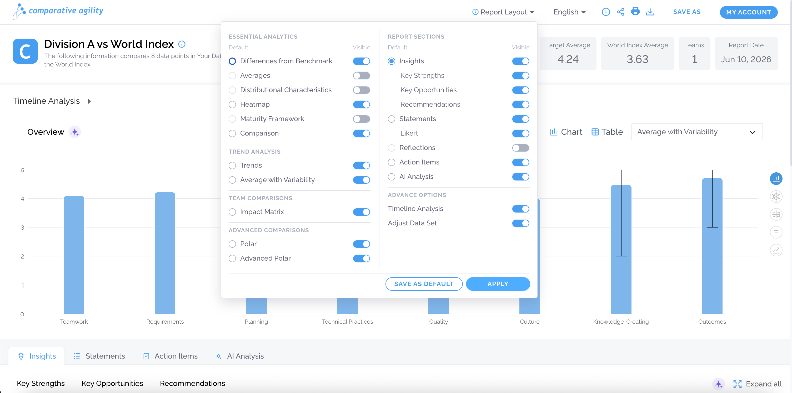The height and width of the screenshot is (393, 792).
Task: Click the Target Average 4.24 card
Action: tap(568, 53)
